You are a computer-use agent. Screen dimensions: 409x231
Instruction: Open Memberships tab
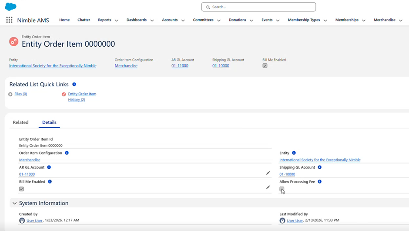tap(347, 20)
